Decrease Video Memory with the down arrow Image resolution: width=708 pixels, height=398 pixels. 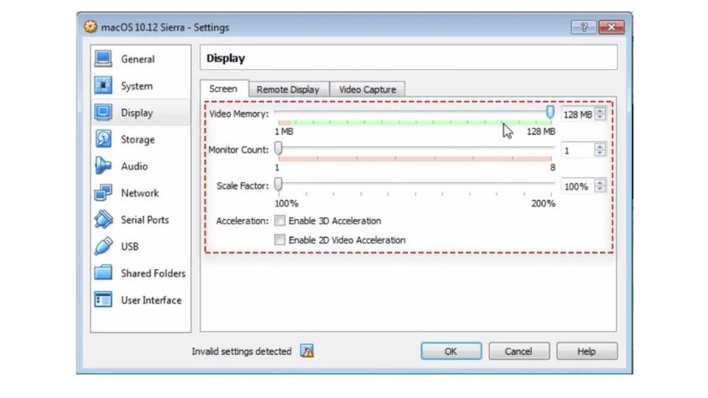(x=600, y=117)
